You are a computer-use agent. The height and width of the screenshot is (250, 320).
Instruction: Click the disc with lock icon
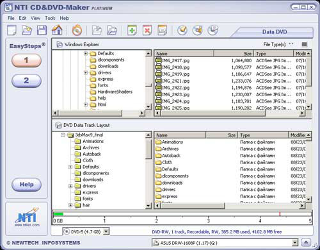(198, 30)
